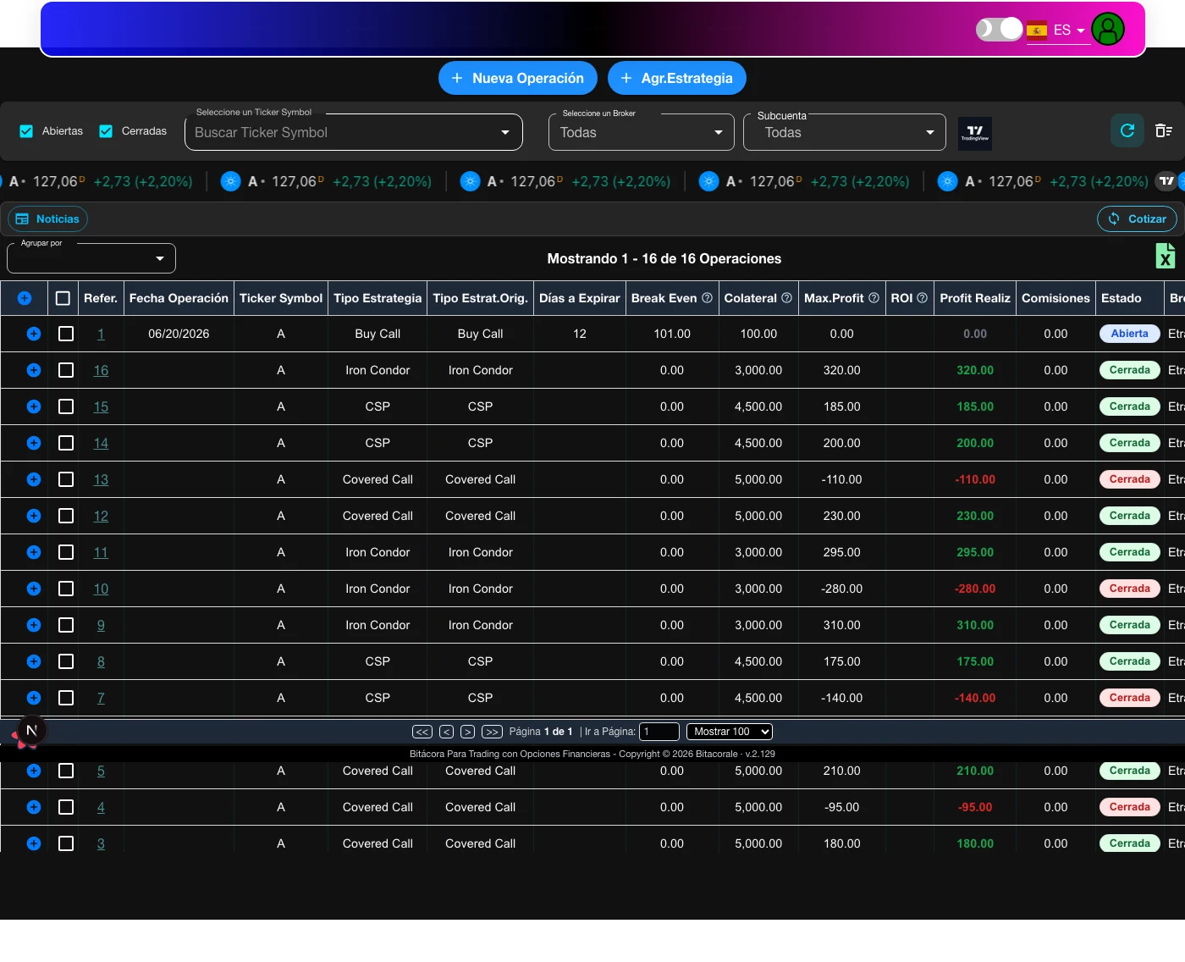Click Nueva Operación button
This screenshot has height=962, width=1185.
(518, 78)
